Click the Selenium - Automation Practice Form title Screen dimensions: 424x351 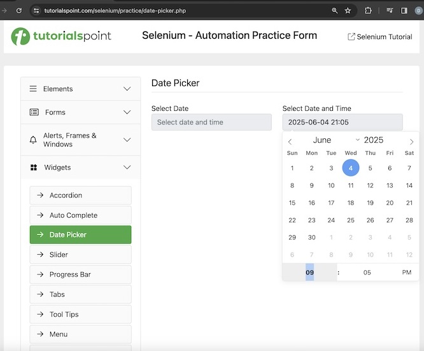[229, 36]
